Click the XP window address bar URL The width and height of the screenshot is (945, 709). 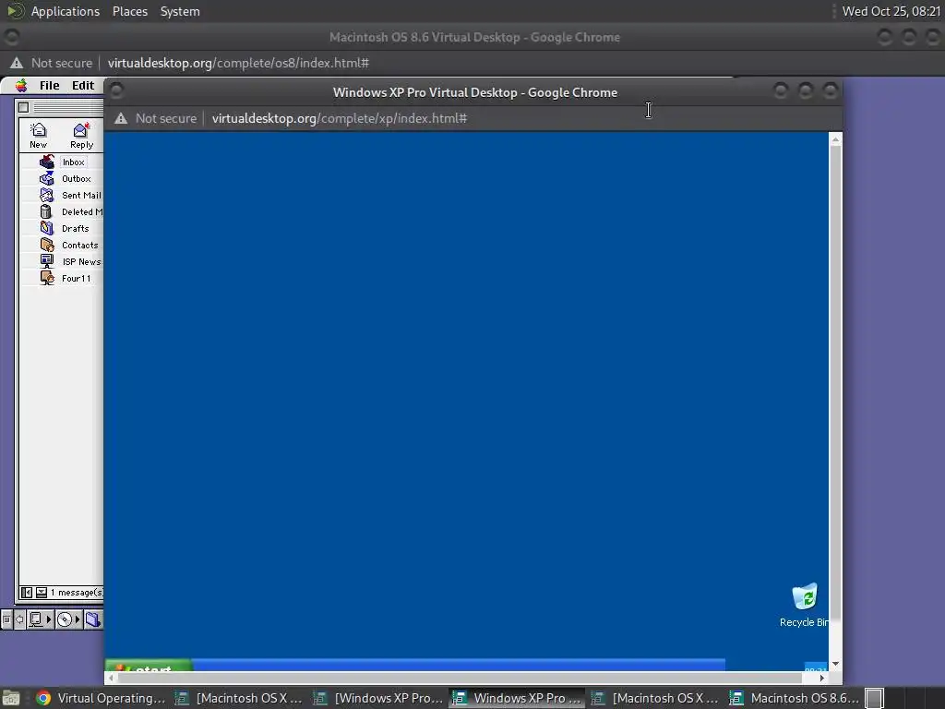click(340, 118)
